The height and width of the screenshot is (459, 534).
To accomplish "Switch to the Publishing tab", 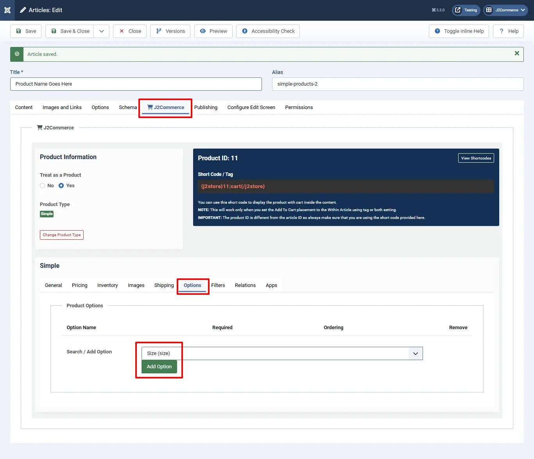I will click(x=206, y=108).
